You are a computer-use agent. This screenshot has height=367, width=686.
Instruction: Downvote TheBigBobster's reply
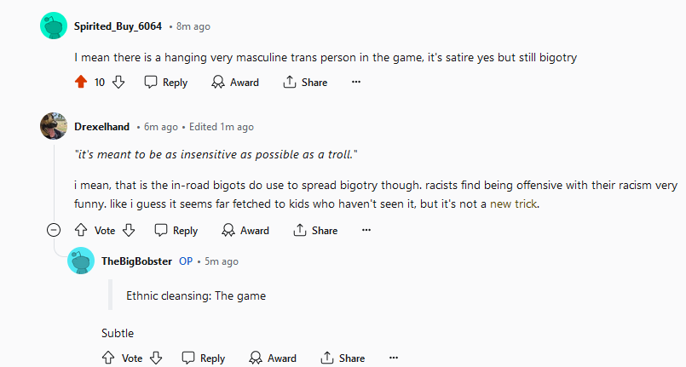[156, 358]
